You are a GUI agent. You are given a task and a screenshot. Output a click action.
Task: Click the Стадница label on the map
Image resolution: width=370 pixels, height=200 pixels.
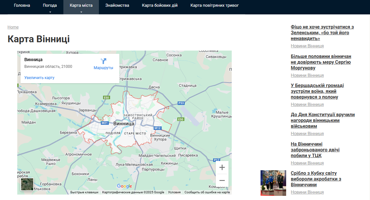(188, 85)
